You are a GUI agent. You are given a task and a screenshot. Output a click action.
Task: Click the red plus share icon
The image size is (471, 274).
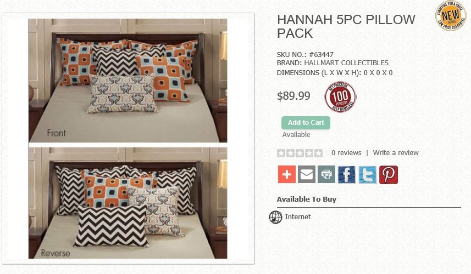[286, 174]
